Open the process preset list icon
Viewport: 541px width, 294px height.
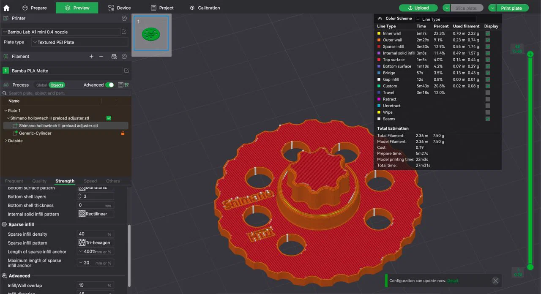[120, 85]
